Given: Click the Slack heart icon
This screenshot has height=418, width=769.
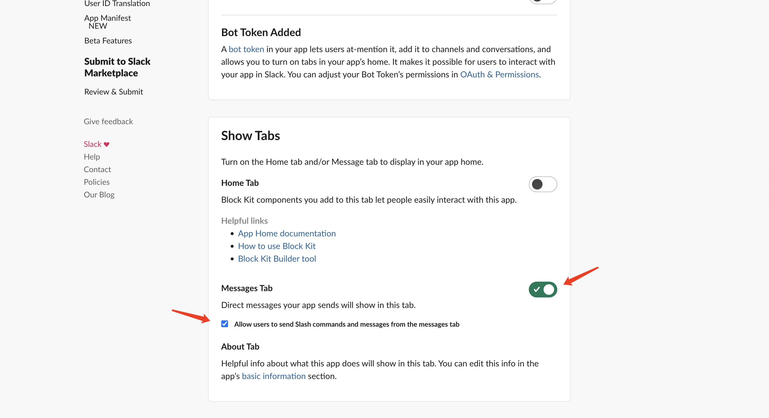Looking at the screenshot, I should click(106, 144).
